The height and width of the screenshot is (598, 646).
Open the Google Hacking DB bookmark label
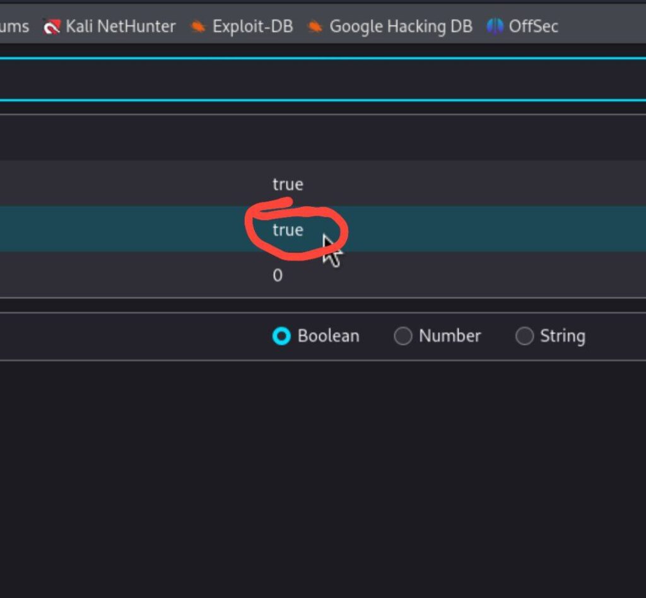click(x=401, y=26)
